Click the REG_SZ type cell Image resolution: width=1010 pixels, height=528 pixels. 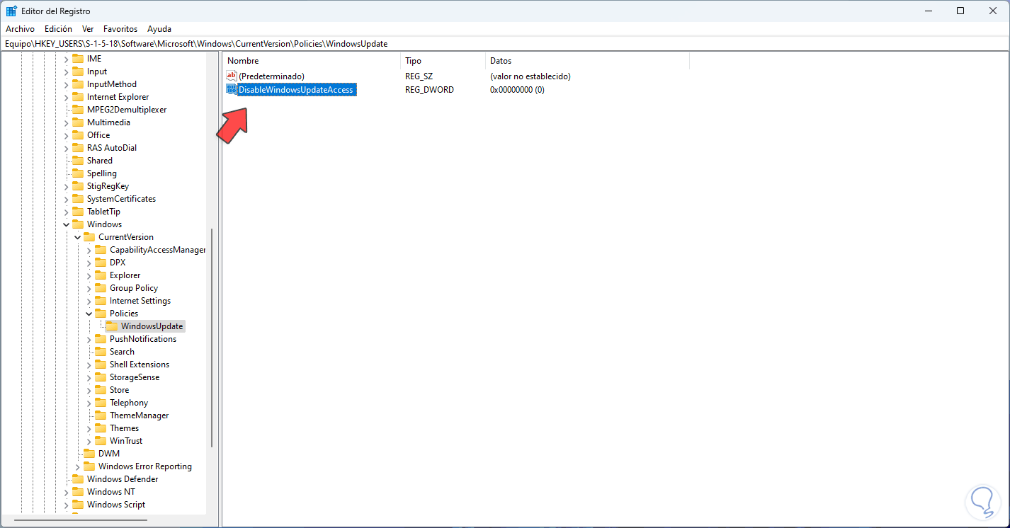(x=419, y=76)
